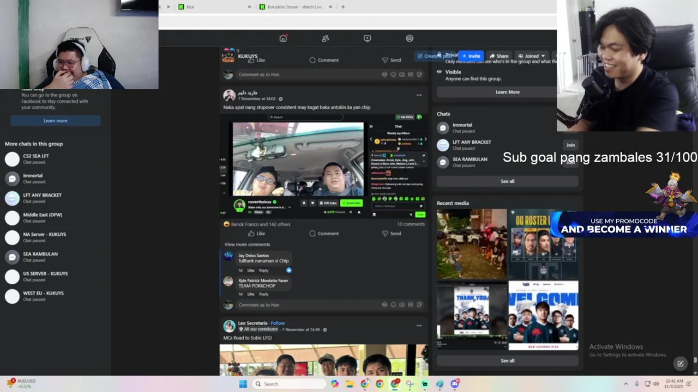The image size is (698, 392).
Task: Open the NA Server - KUKUYS chat
Action: pyautogui.click(x=55, y=237)
